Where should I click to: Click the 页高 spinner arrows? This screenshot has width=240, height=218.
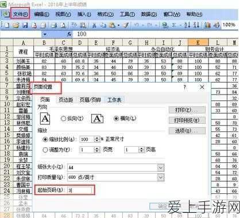pos(142,150)
